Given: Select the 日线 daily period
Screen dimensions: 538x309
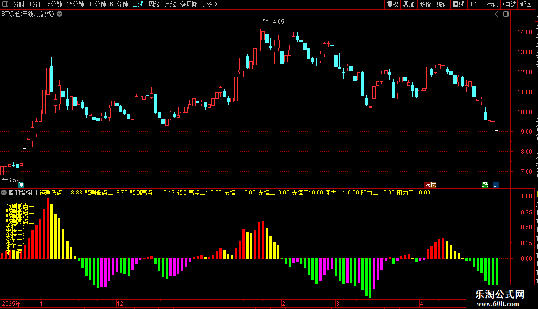Looking at the screenshot, I should coord(138,4).
